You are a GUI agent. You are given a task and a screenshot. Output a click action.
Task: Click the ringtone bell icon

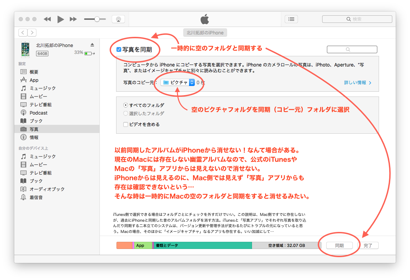pos(23,197)
